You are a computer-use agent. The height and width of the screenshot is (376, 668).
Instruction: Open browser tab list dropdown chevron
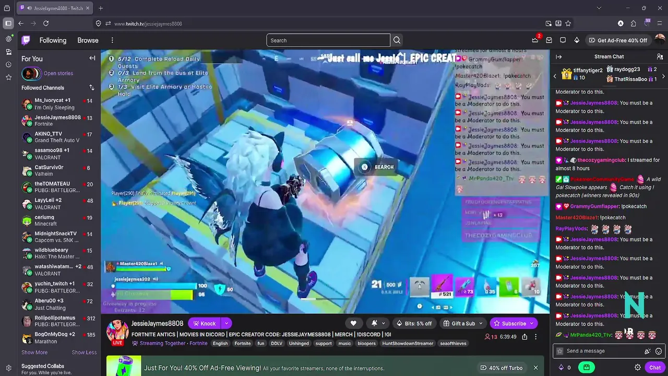pos(599,8)
